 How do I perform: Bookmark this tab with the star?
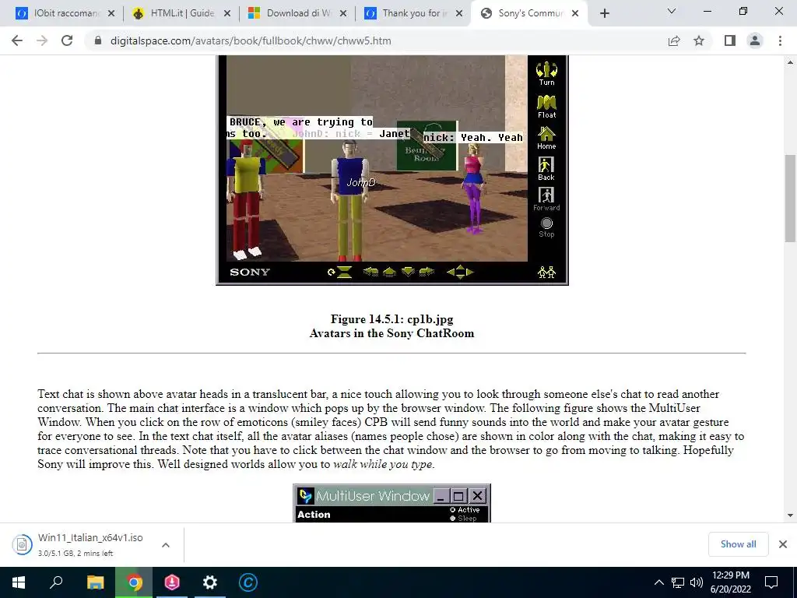click(699, 40)
